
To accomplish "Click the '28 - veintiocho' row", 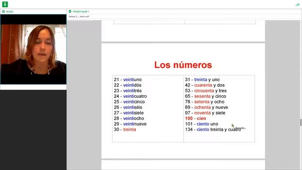I will tap(129, 119).
